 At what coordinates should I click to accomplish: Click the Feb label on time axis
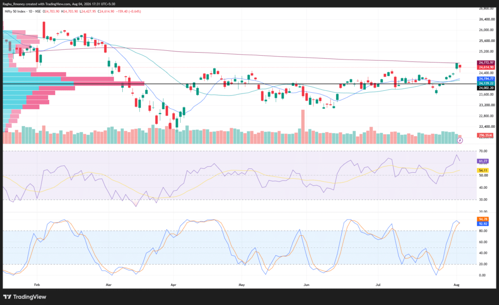[37, 285]
